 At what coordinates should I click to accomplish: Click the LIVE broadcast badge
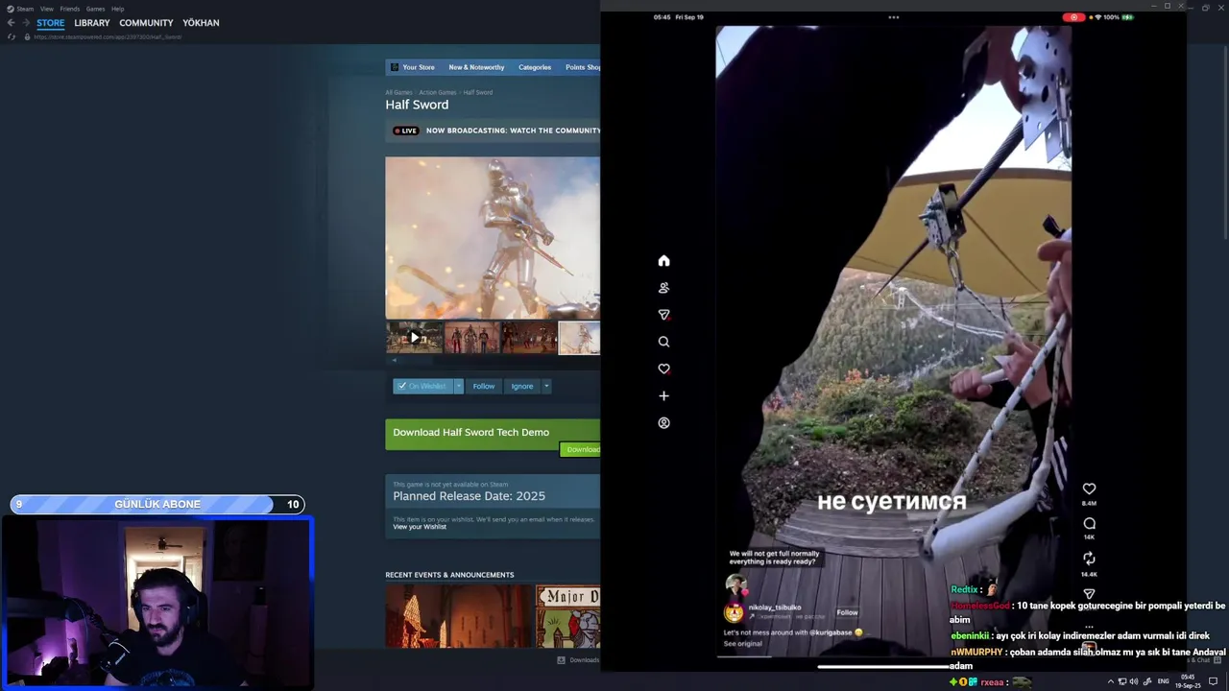406,131
